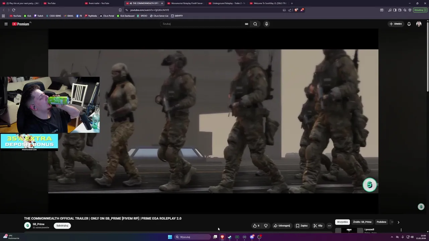Start voice search with microphone icon
The width and height of the screenshot is (429, 241).
tap(266, 24)
